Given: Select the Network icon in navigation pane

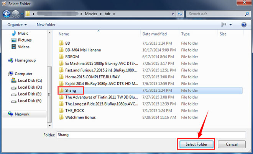Looking at the screenshot, I should point(10,114).
